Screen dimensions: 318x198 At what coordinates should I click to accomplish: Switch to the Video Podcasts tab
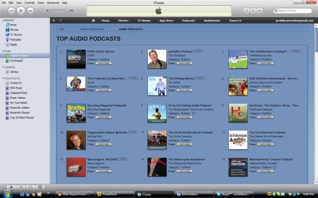pos(92,29)
